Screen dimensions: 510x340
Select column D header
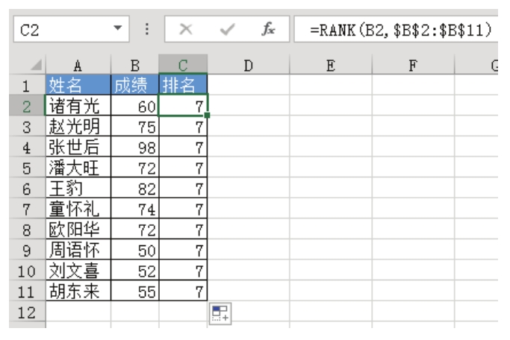248,65
